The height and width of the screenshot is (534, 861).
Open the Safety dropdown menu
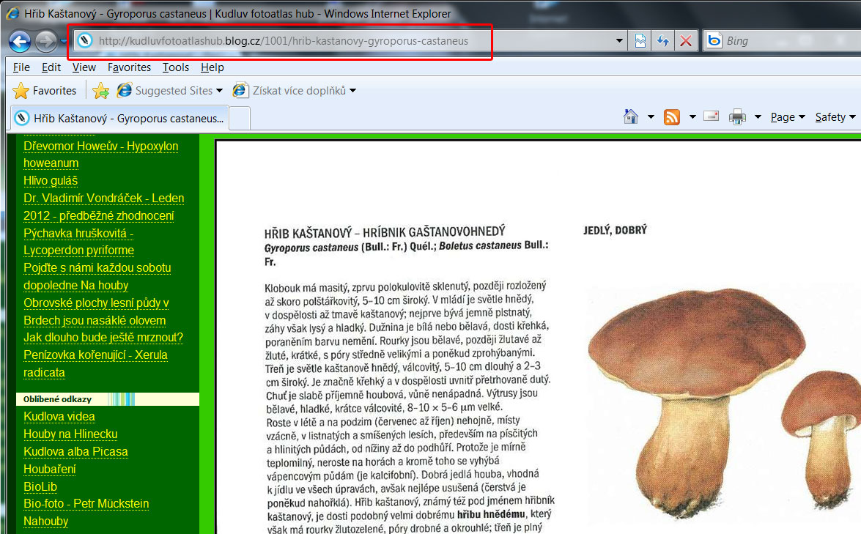(x=835, y=117)
